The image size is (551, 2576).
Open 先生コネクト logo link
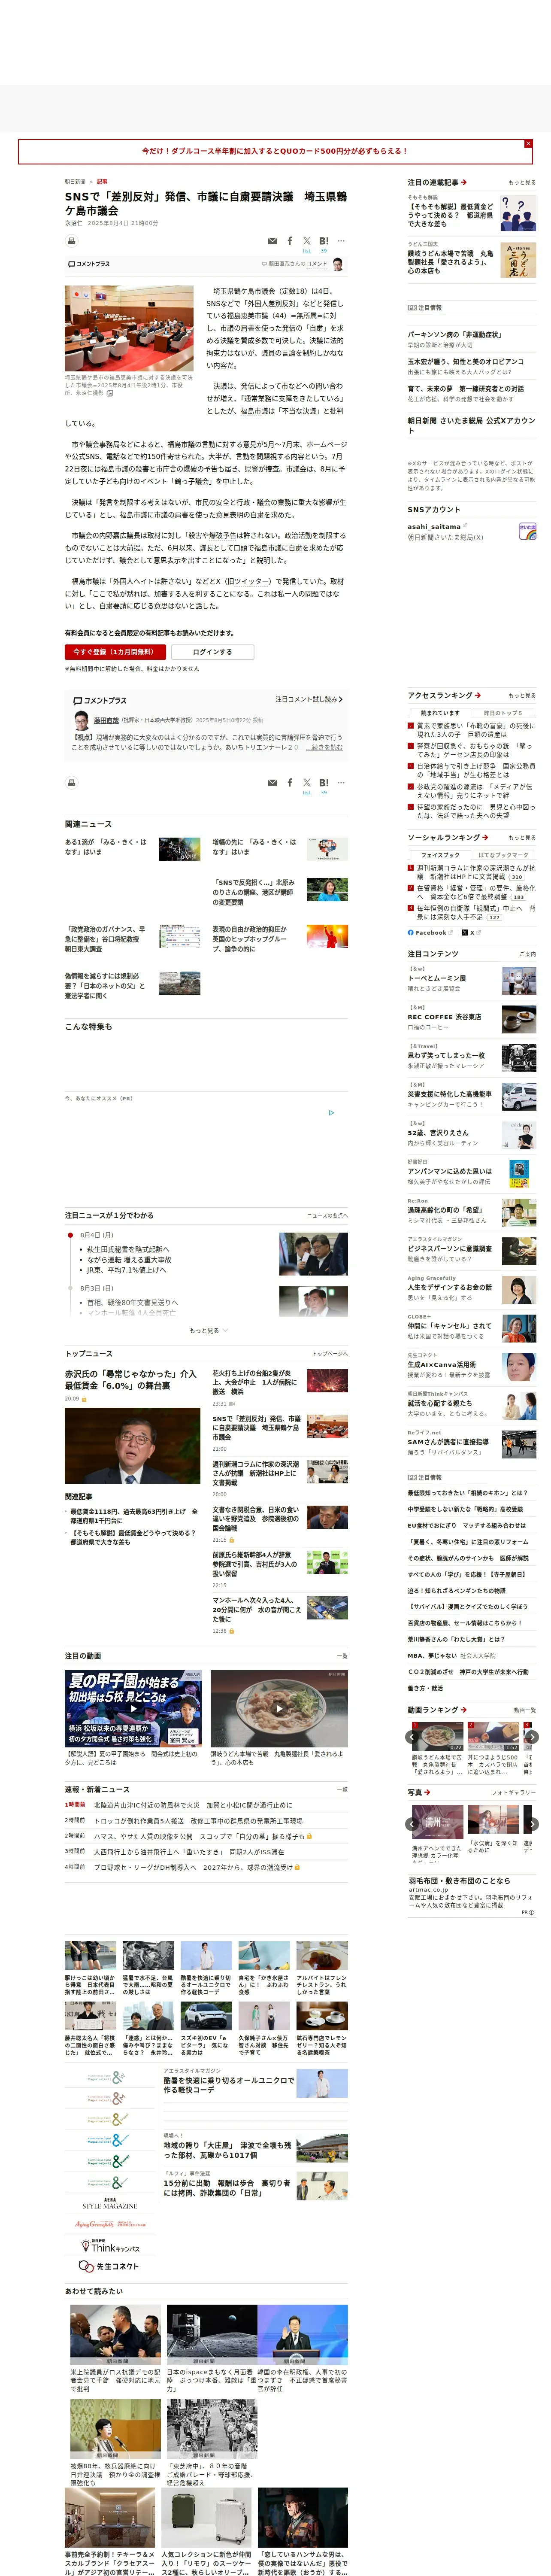(x=110, y=2266)
